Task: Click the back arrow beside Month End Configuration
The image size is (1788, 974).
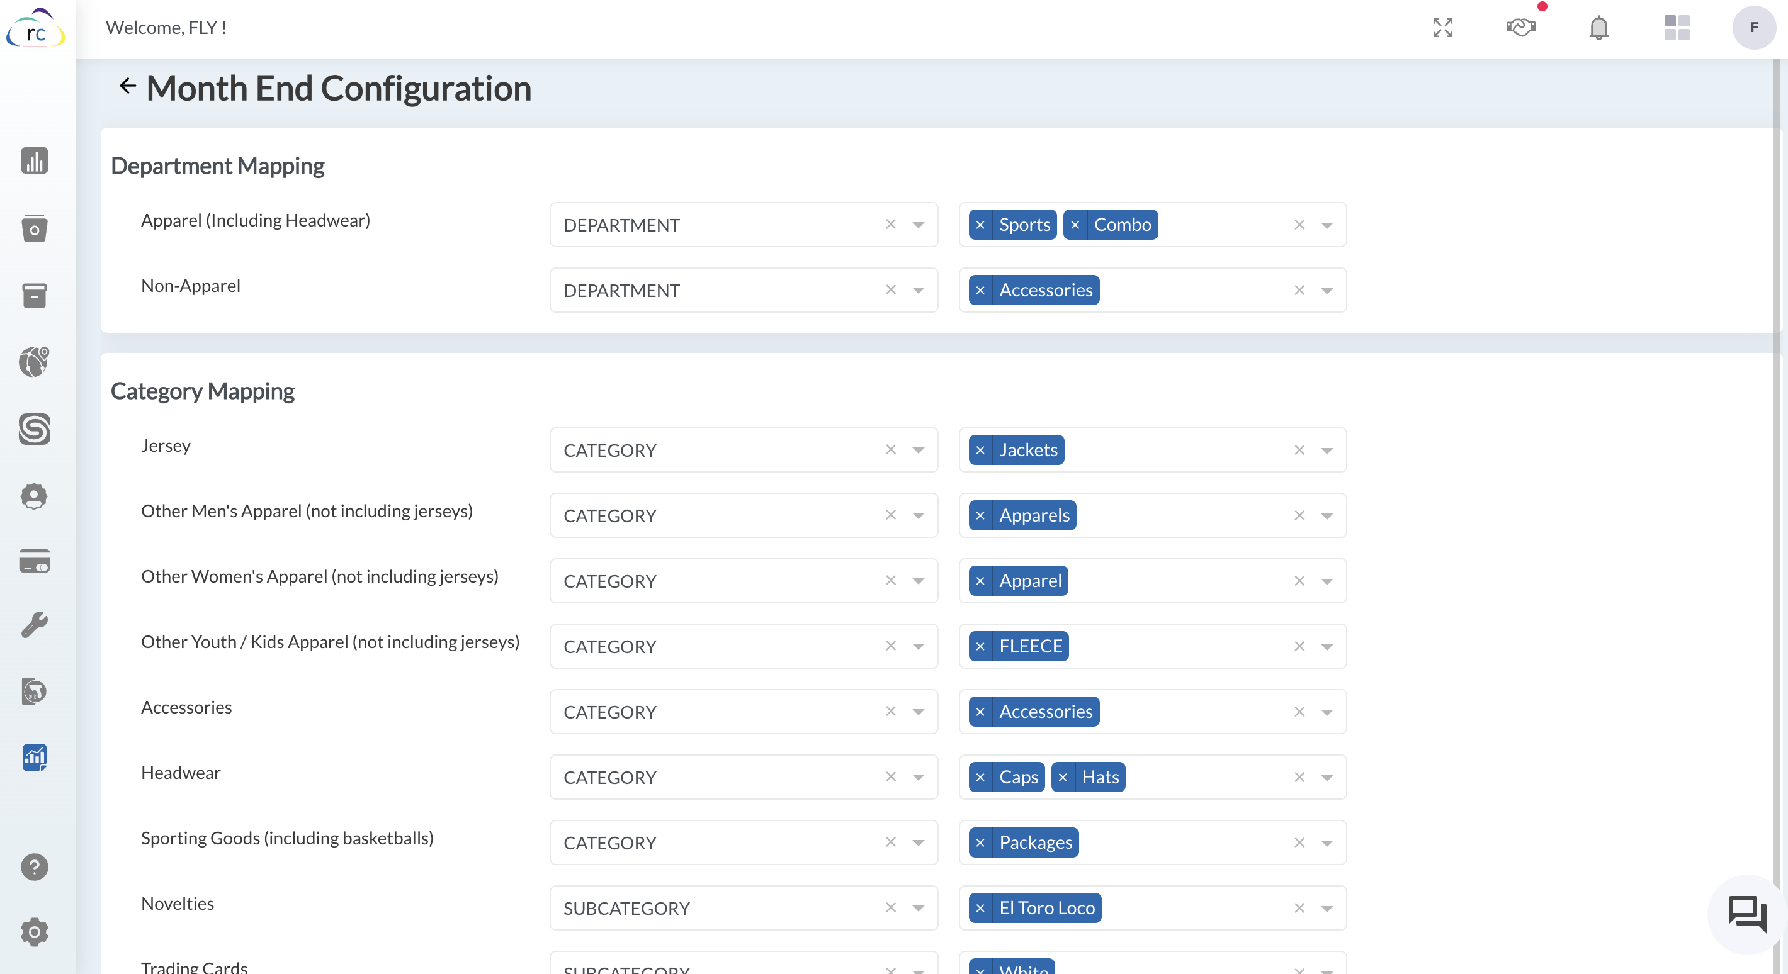Action: point(128,86)
